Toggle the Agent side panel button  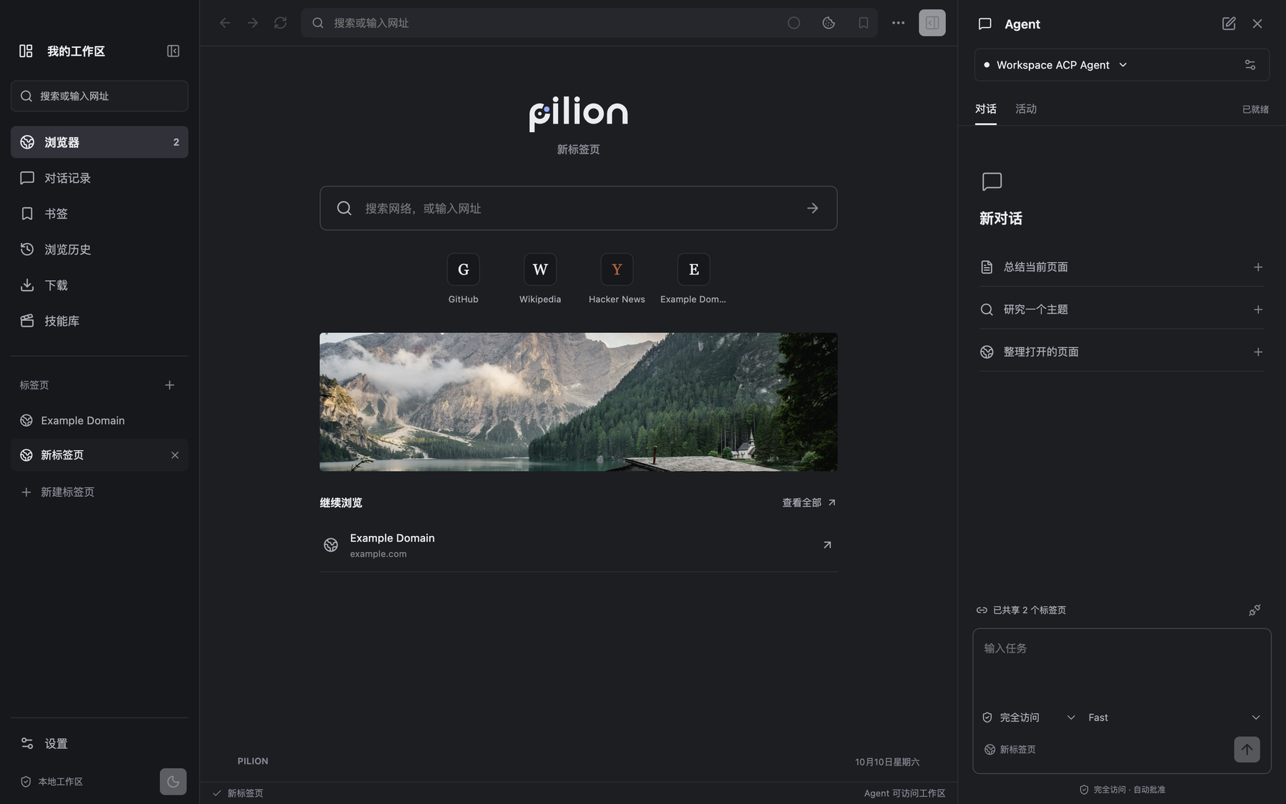click(932, 23)
